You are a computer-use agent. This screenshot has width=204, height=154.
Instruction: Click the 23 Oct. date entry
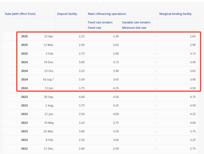click(x=49, y=71)
